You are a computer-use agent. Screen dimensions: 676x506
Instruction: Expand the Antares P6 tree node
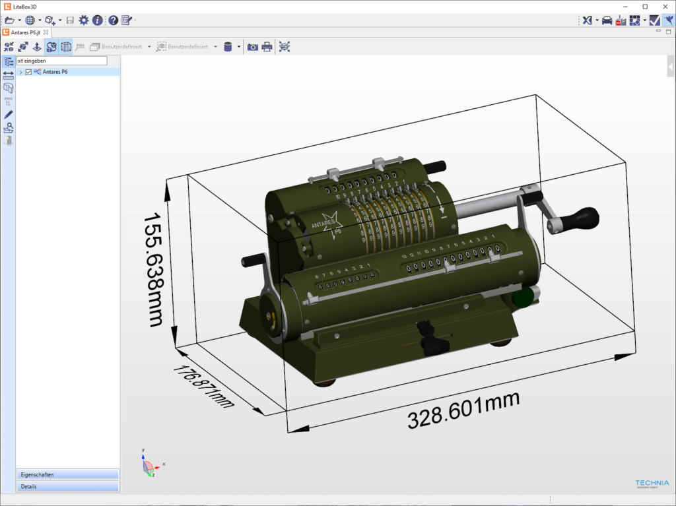click(20, 72)
